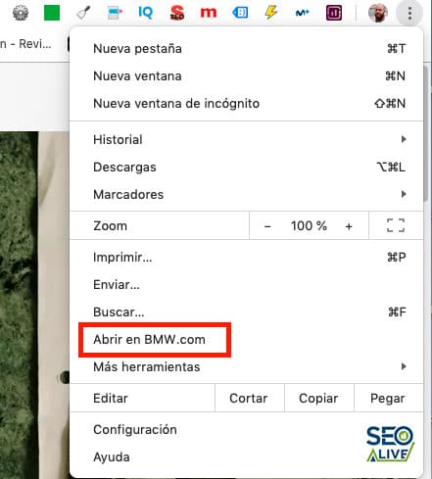Click the blue-and-red window extension icon
This screenshot has width=432, height=479.
coord(115,13)
